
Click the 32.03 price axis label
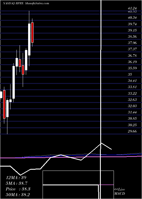point(132,106)
